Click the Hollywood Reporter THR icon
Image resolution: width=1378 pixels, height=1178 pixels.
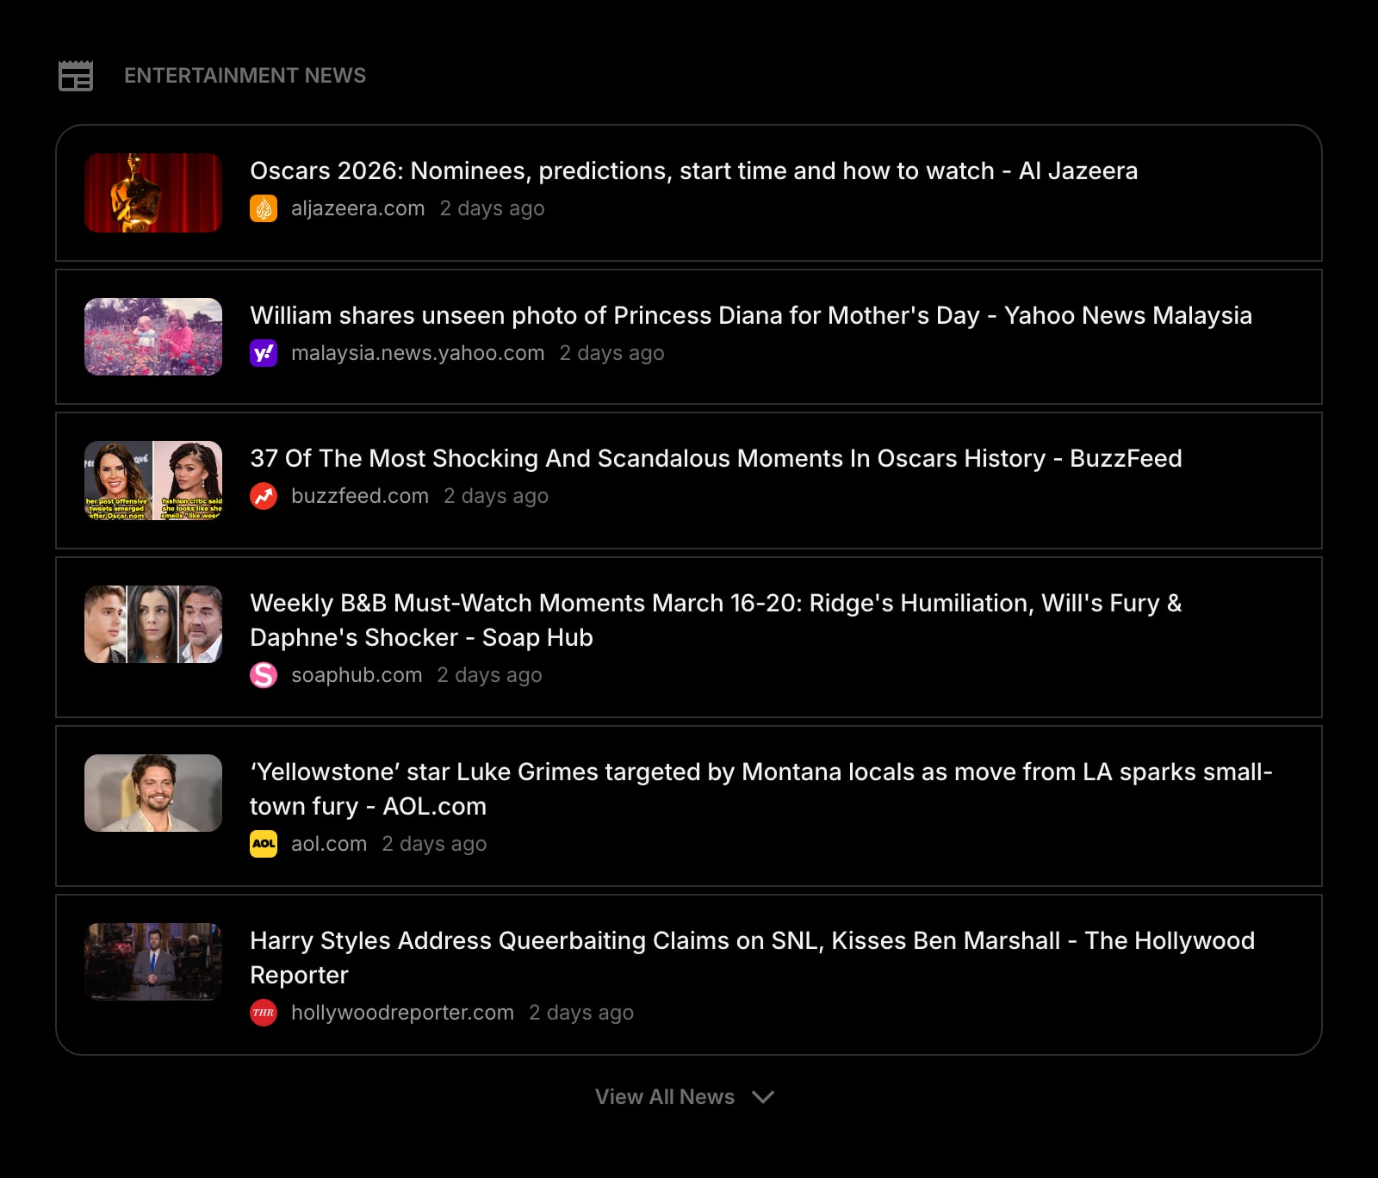[264, 1012]
